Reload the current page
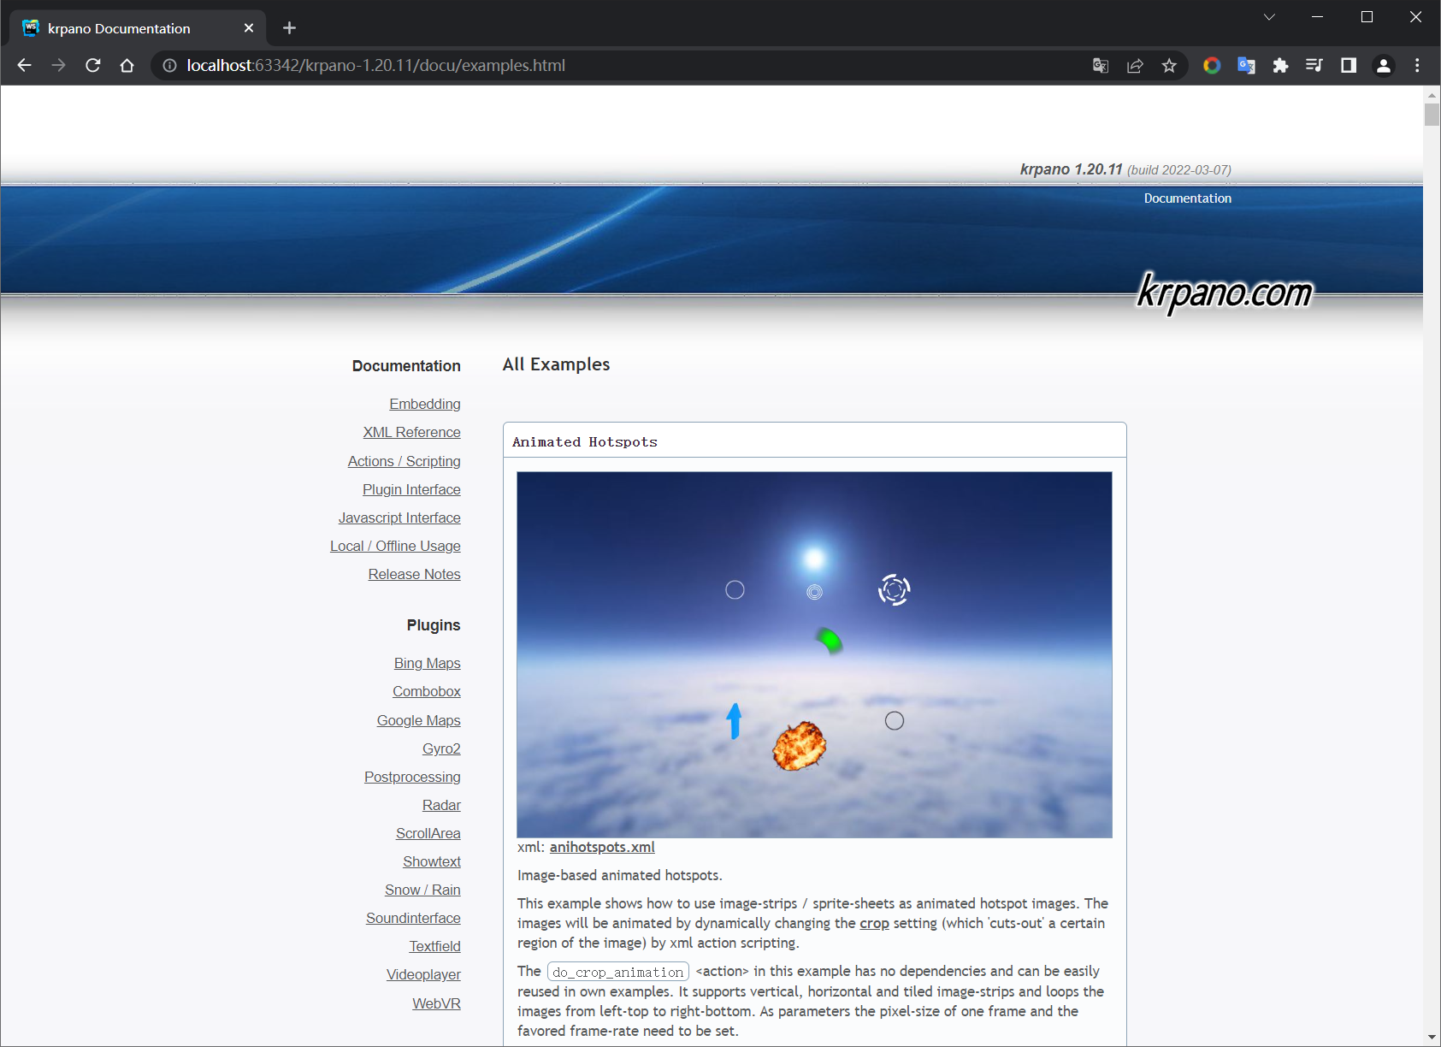The width and height of the screenshot is (1441, 1047). click(x=92, y=65)
